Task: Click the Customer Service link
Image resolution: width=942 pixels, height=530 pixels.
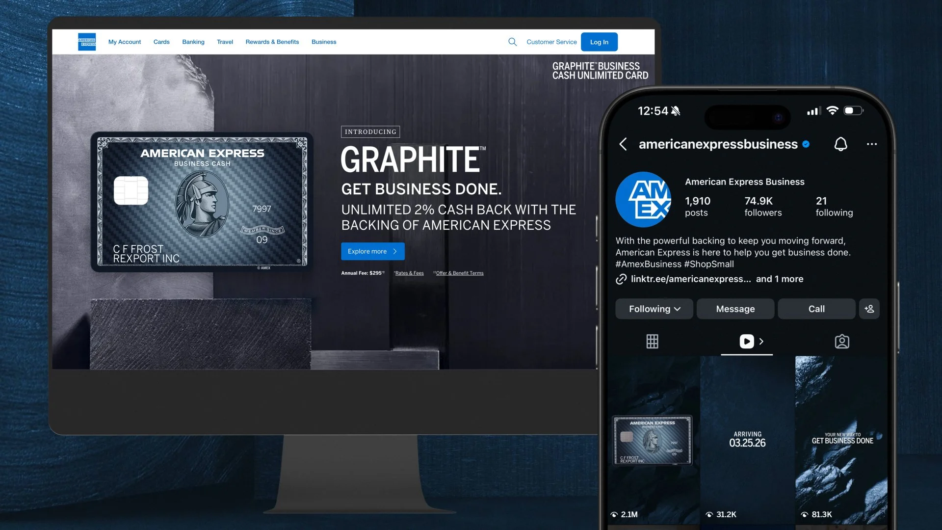Action: (551, 42)
